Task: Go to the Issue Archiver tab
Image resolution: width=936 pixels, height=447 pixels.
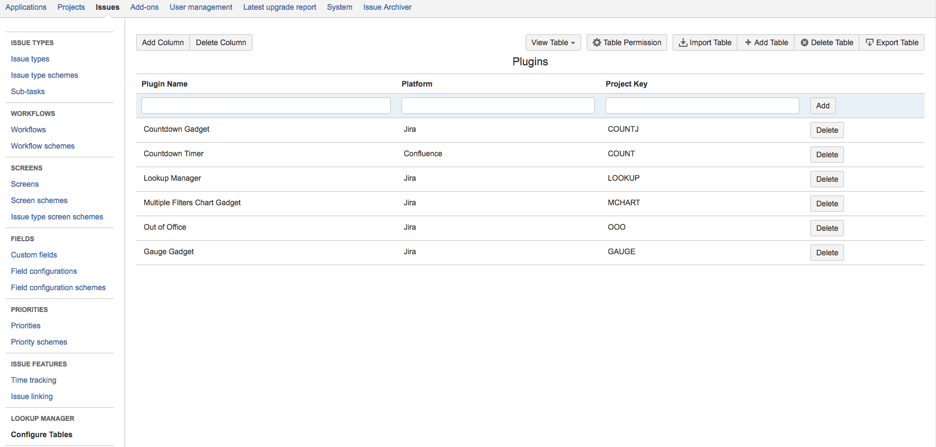Action: pyautogui.click(x=387, y=7)
